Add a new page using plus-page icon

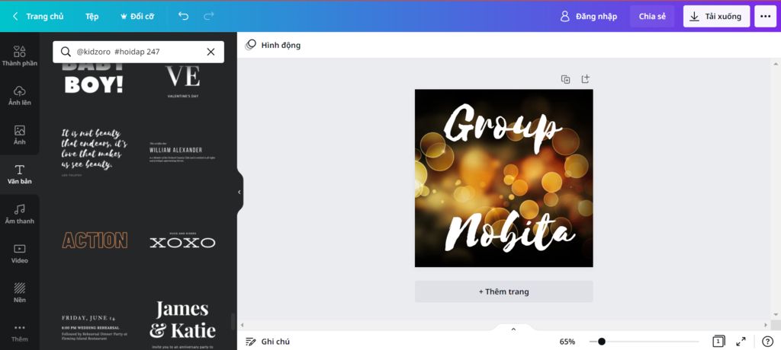(585, 79)
